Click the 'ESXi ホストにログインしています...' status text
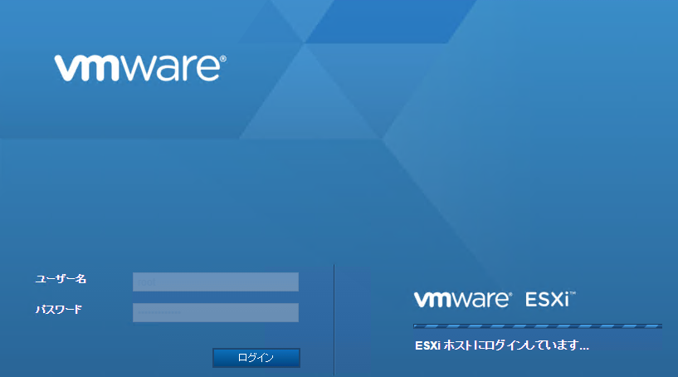The height and width of the screenshot is (377, 678). 501,345
